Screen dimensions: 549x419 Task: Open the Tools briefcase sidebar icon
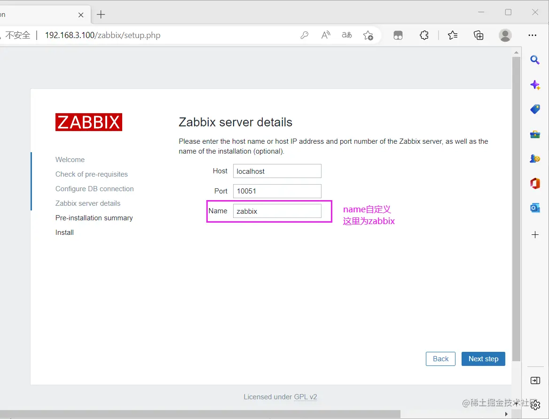click(x=535, y=134)
